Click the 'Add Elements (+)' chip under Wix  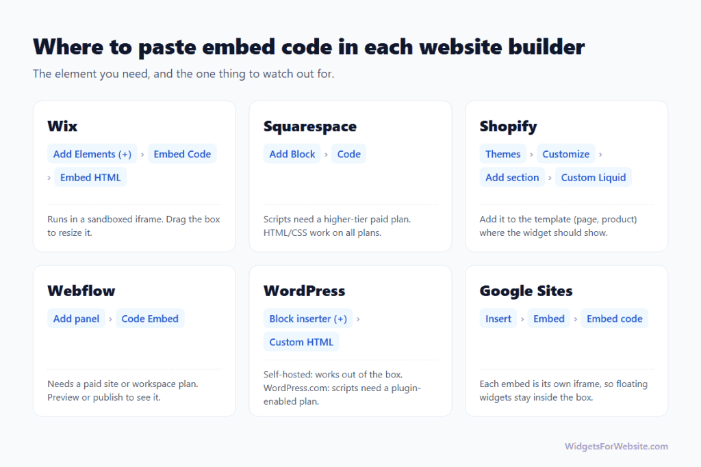92,154
